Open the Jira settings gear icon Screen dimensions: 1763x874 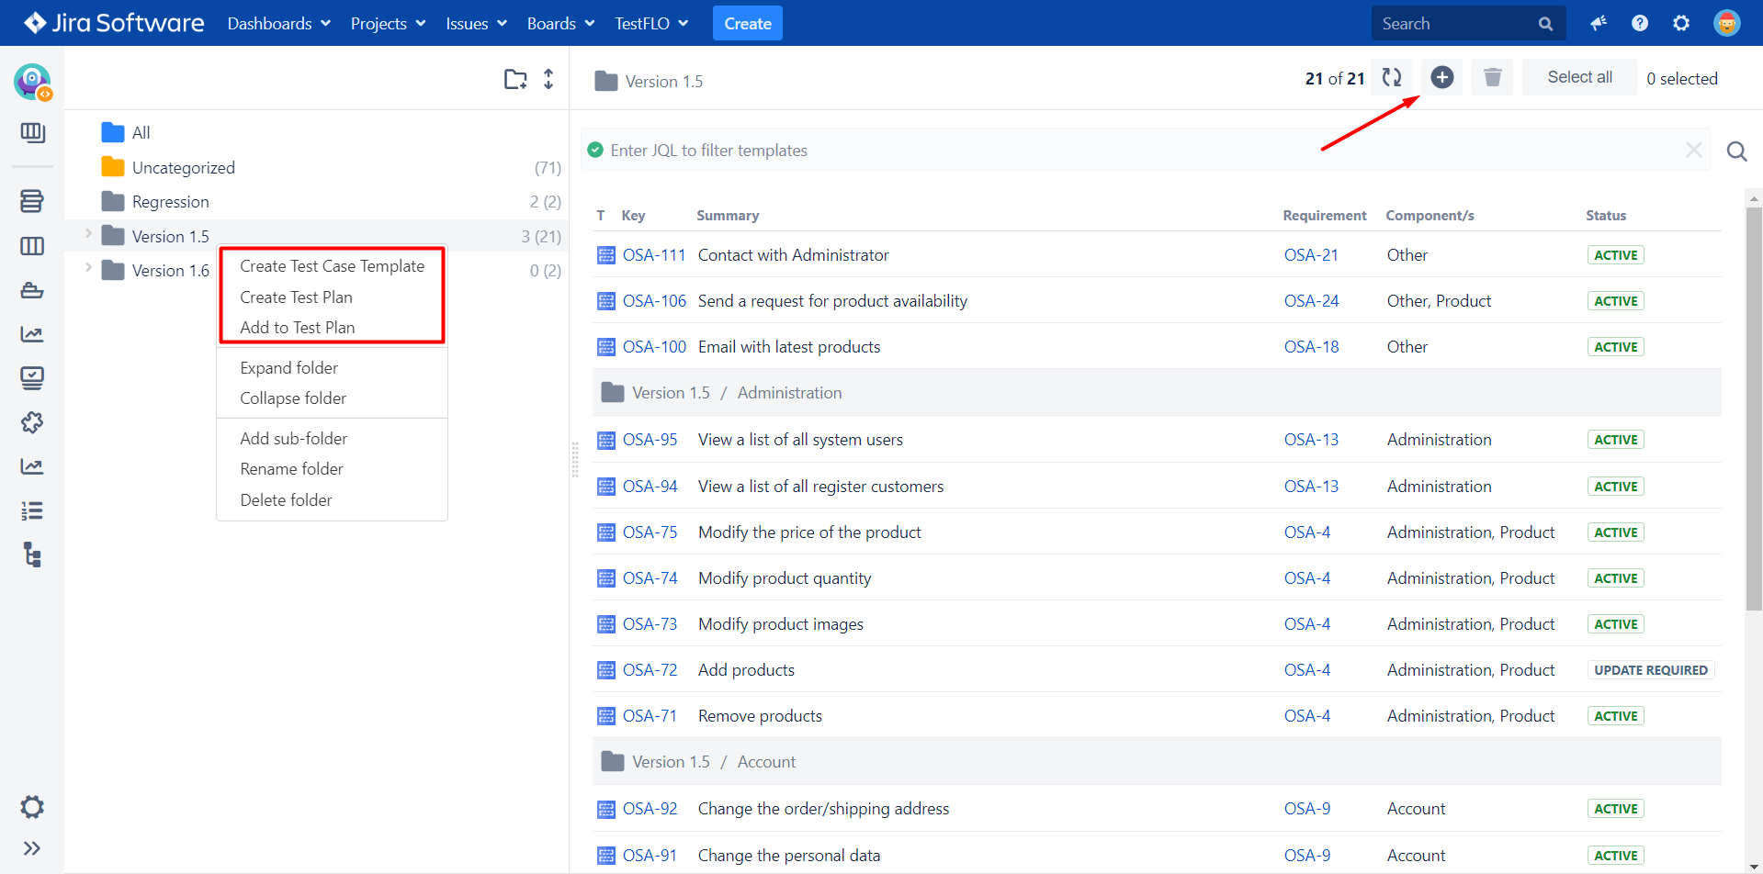pyautogui.click(x=1681, y=23)
